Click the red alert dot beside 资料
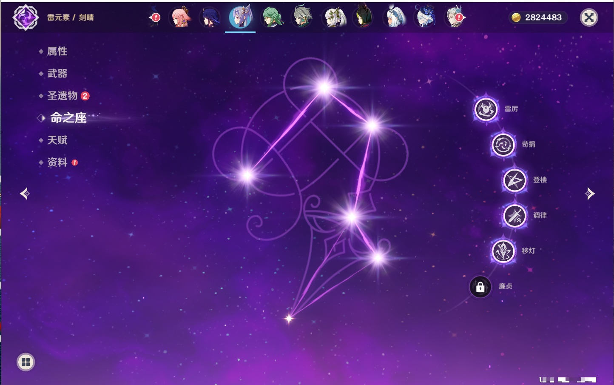The height and width of the screenshot is (385, 614). [x=75, y=163]
